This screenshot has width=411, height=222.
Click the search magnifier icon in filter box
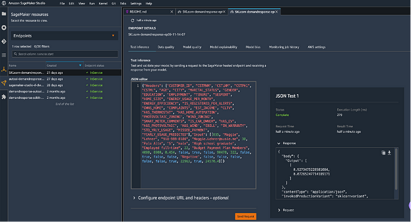15,54
